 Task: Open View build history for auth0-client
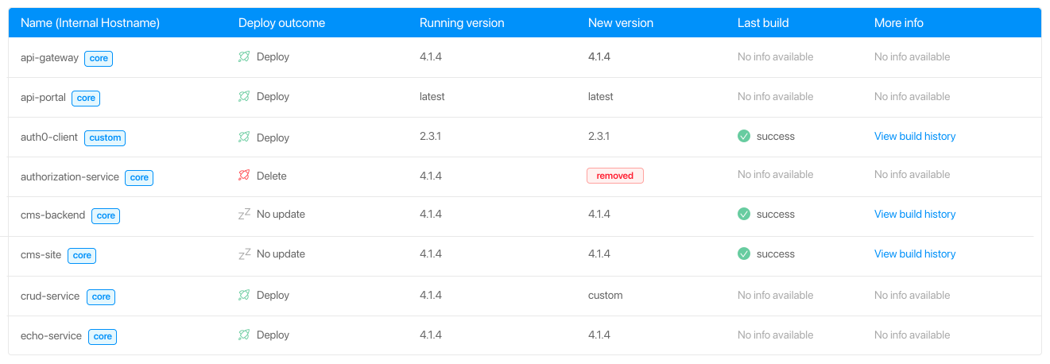click(915, 136)
